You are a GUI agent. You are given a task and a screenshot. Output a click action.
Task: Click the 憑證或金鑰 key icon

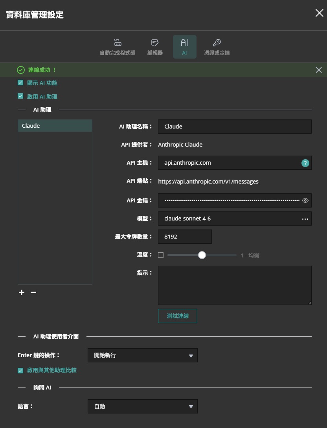(x=217, y=42)
